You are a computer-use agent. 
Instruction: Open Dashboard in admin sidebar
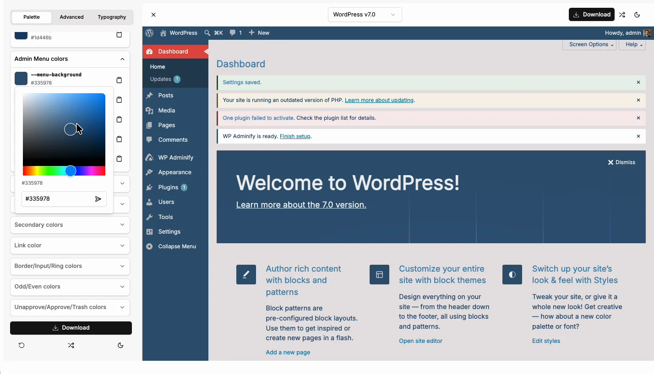175,51
